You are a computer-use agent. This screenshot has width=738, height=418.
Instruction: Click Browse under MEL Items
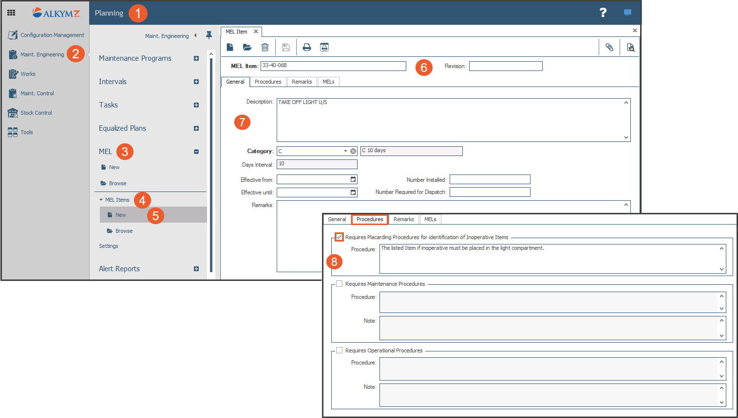(x=120, y=231)
